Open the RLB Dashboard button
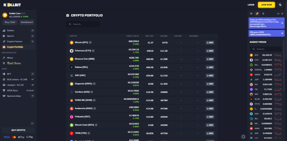The width and height of the screenshot is (287, 141). [27, 22]
